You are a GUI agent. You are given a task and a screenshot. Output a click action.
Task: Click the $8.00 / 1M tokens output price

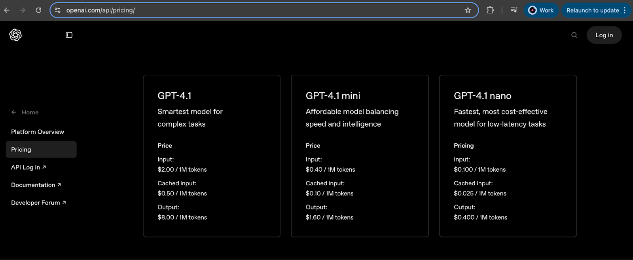point(182,217)
